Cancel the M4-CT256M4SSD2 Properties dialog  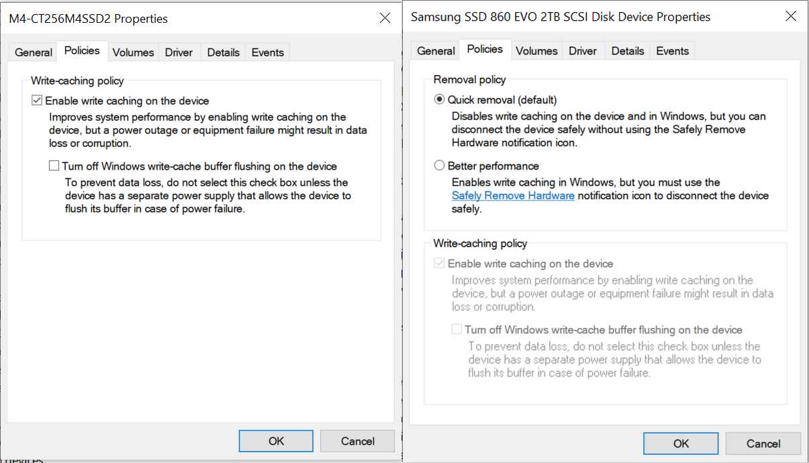tap(357, 441)
